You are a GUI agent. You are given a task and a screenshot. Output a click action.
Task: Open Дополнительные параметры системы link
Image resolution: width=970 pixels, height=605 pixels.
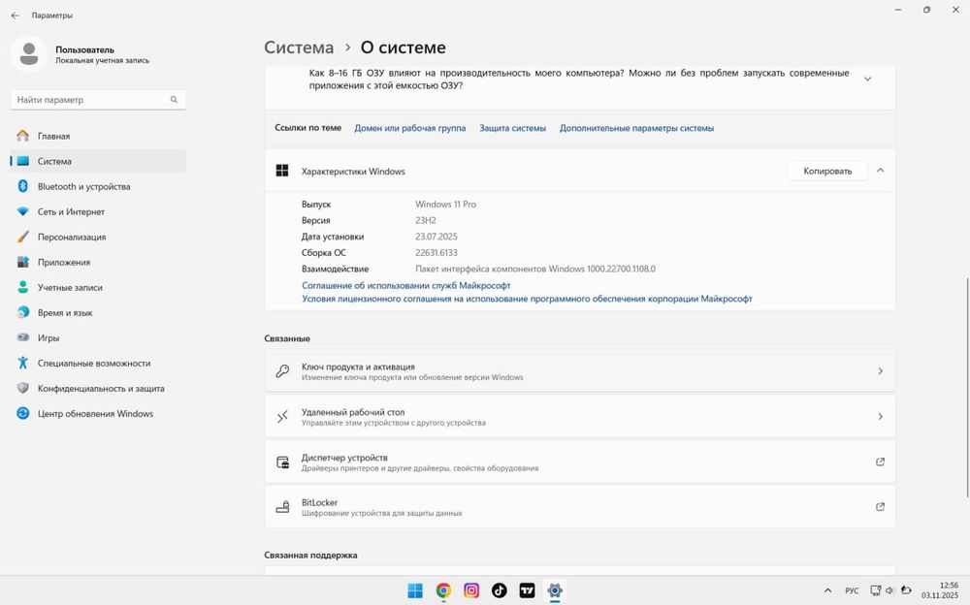coord(636,128)
